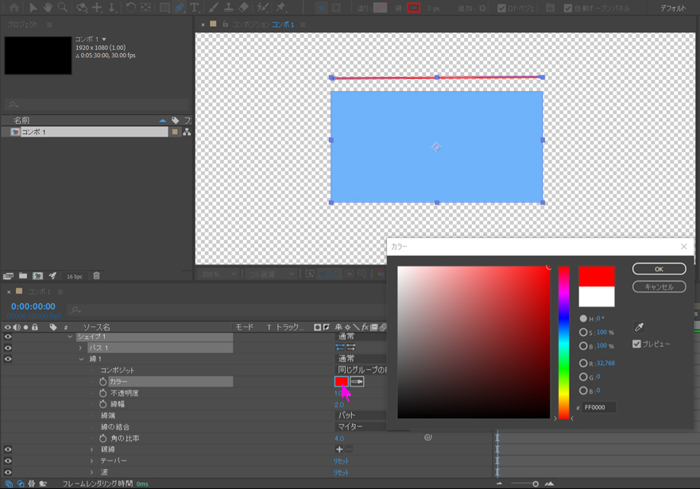Screen dimensions: 700x489
Task: Pick a color with the eyedropper icon
Action: point(640,327)
